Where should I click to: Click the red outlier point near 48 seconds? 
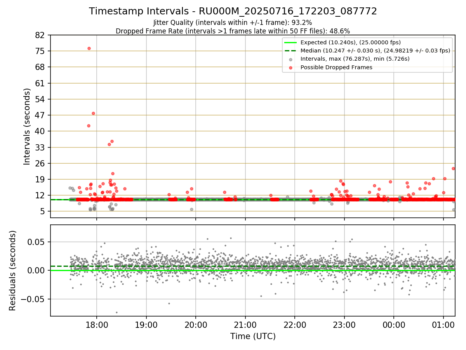point(93,113)
